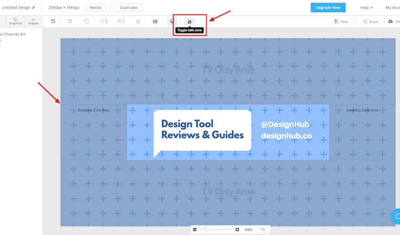Screen dimensions: 400x235
Task: Send layer backward with the layers-down icon
Action: (104, 22)
